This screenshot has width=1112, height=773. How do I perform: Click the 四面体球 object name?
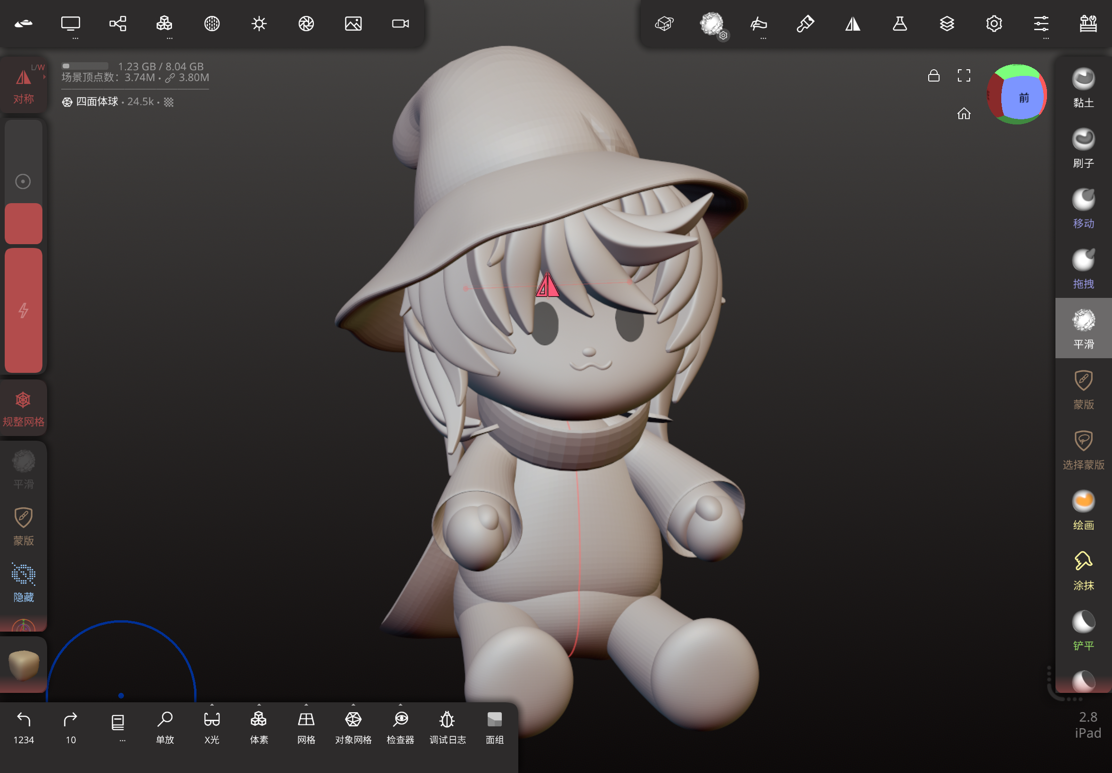(x=97, y=102)
